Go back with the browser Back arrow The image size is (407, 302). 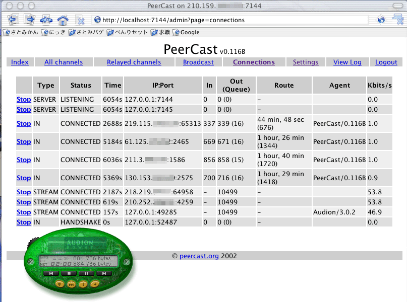coord(13,20)
